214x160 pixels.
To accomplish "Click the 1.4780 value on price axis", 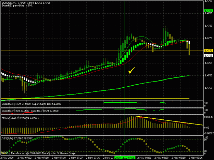I will pyautogui.click(x=209, y=26).
